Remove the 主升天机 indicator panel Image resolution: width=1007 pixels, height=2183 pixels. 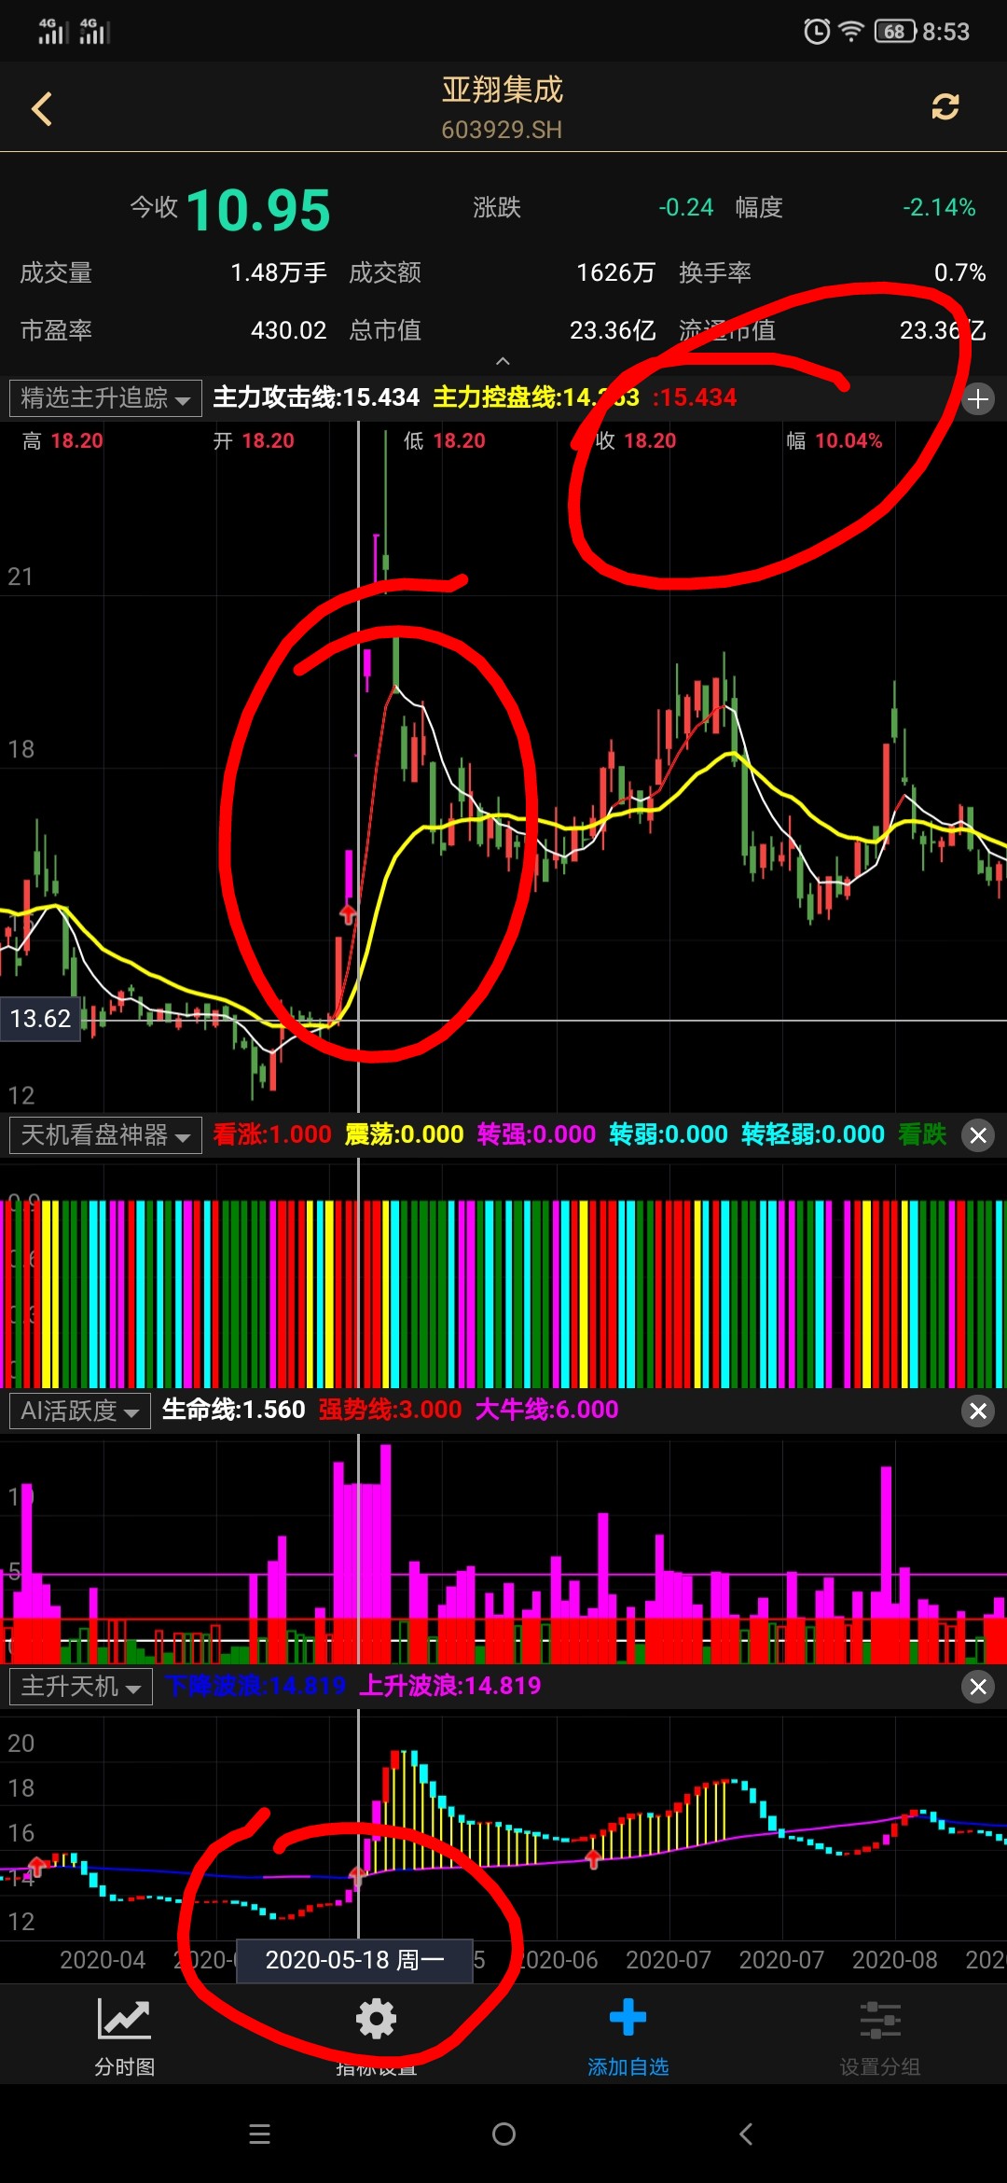tap(978, 1687)
